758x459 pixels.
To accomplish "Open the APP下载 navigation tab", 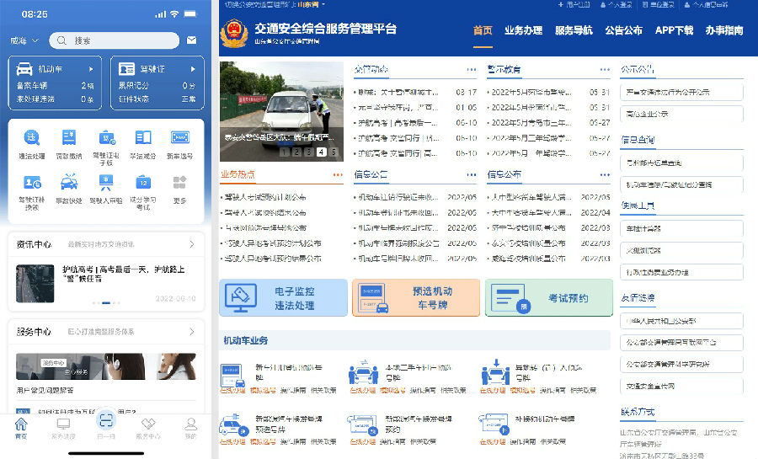I will tap(674, 30).
